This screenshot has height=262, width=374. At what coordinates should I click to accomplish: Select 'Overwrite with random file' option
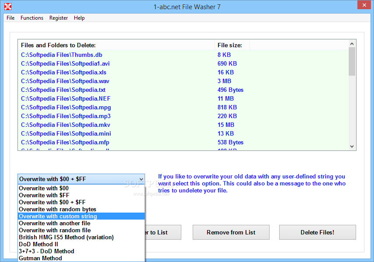tap(81, 230)
